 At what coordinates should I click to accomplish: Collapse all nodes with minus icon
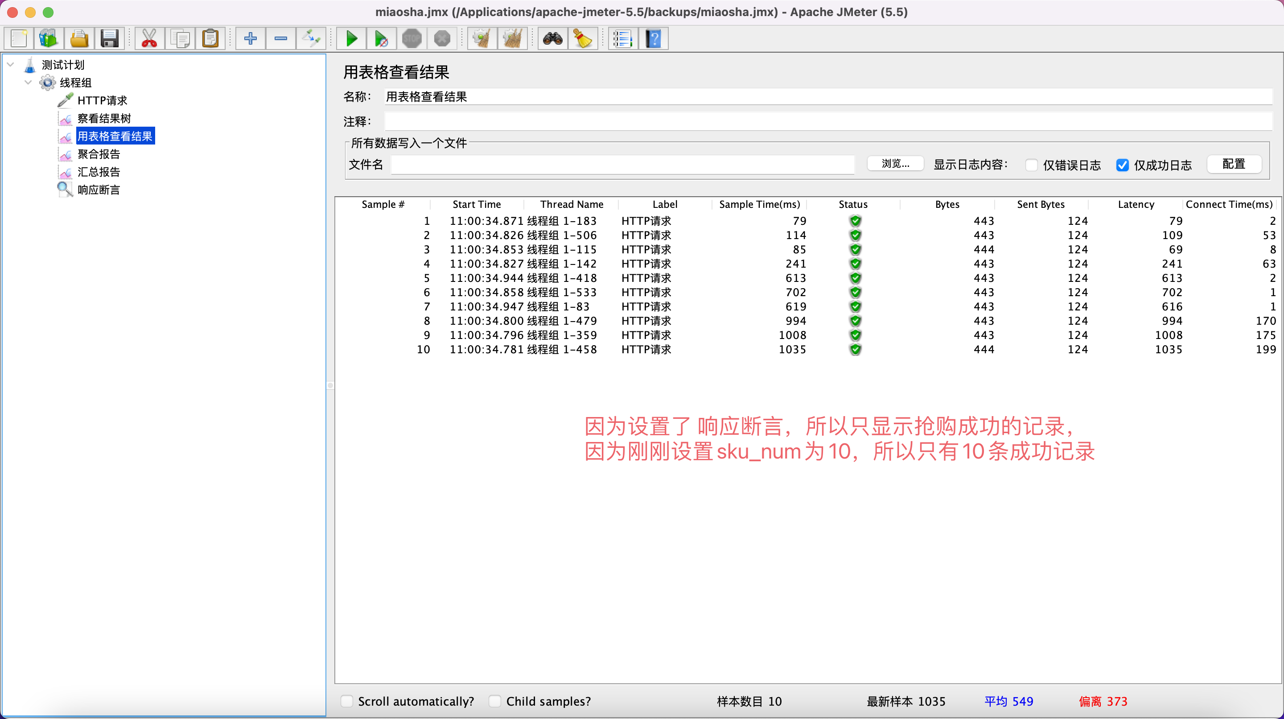click(x=280, y=38)
